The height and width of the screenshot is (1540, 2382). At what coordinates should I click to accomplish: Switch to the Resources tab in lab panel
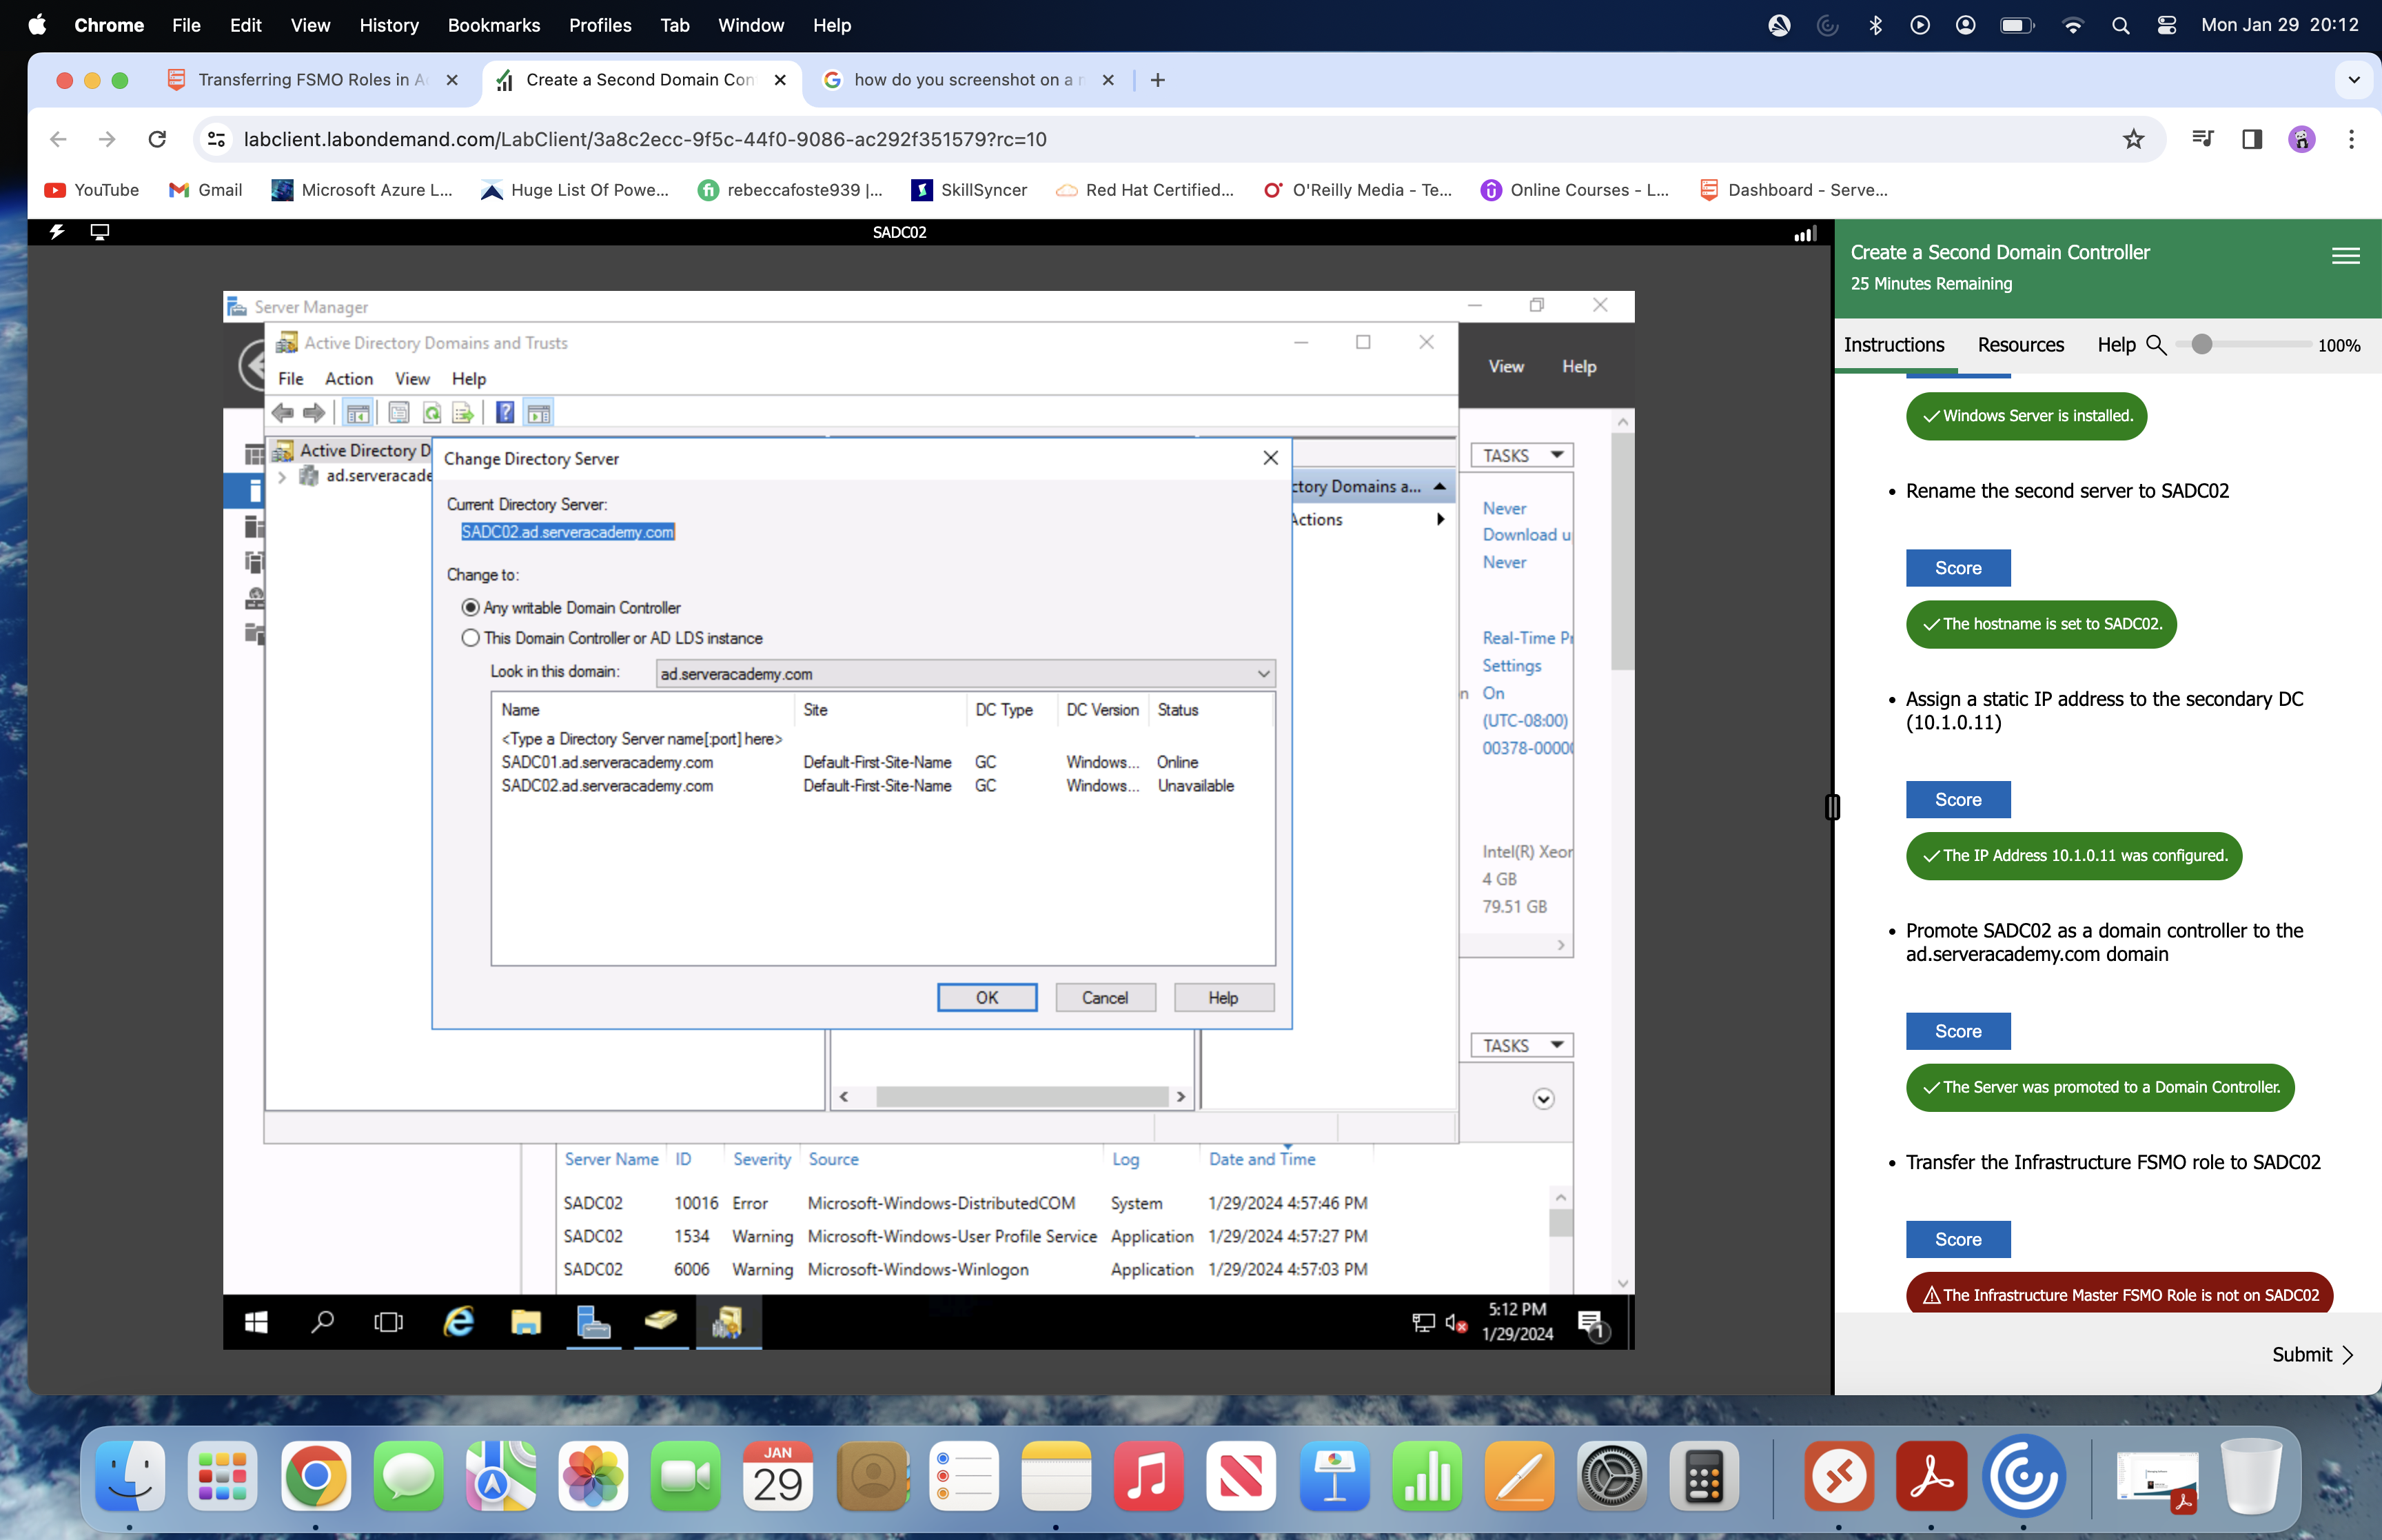[x=2020, y=345]
